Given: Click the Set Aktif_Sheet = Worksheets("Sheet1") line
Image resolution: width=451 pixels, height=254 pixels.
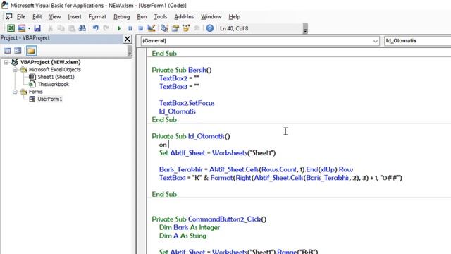Looking at the screenshot, I should (x=218, y=153).
